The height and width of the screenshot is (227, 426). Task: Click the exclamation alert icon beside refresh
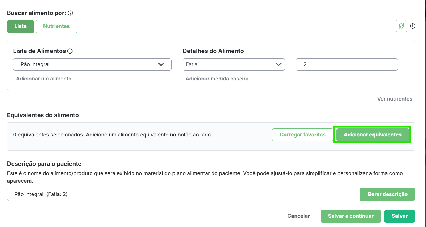pos(413,26)
